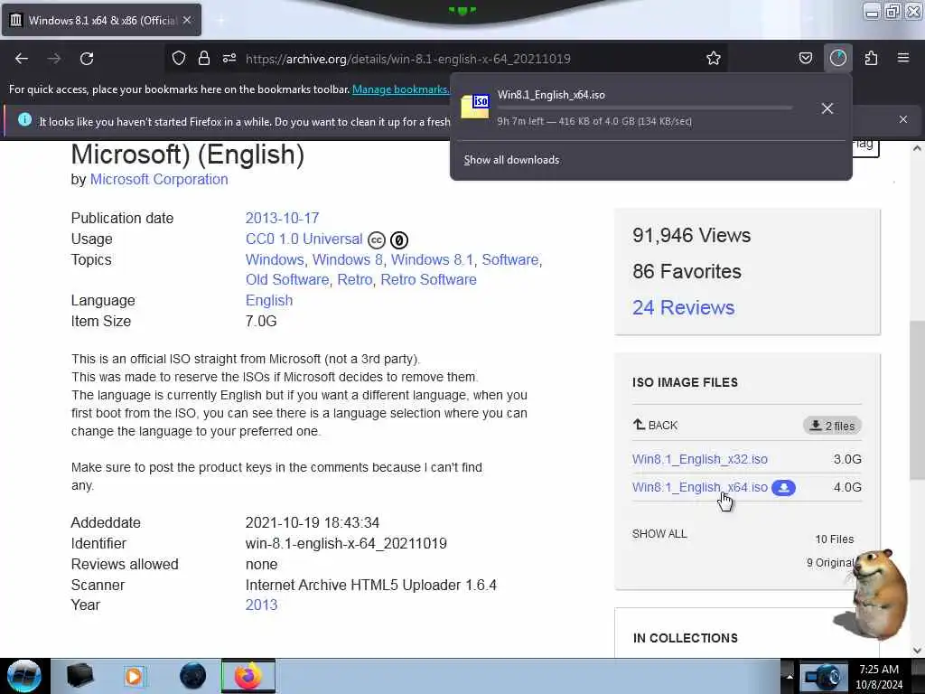The width and height of the screenshot is (925, 694).
Task: Open the site permissions icon in address bar
Action: point(229,59)
